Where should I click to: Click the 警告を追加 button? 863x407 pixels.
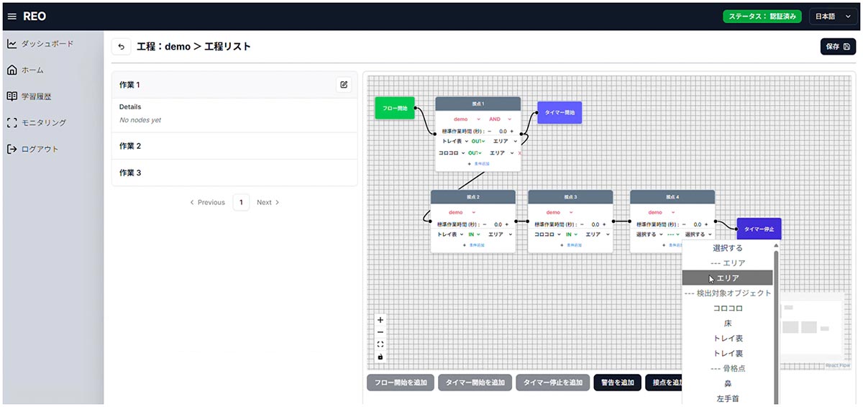616,383
